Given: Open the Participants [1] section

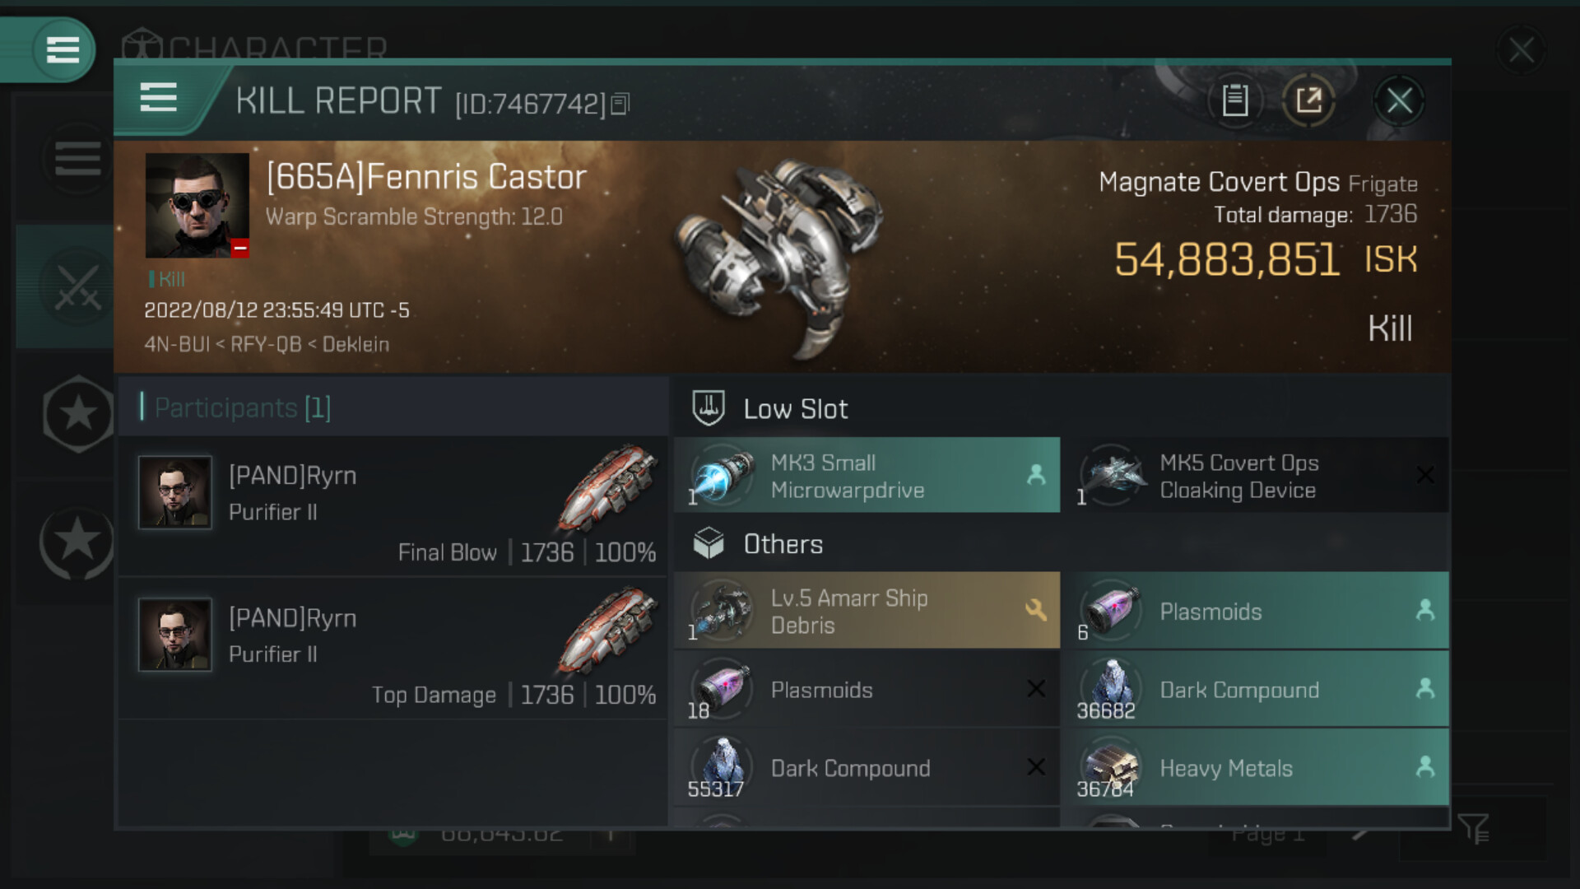Looking at the screenshot, I should pos(242,407).
